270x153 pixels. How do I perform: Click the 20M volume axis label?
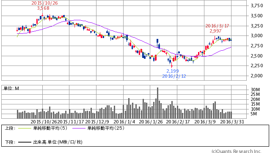click(x=255, y=99)
